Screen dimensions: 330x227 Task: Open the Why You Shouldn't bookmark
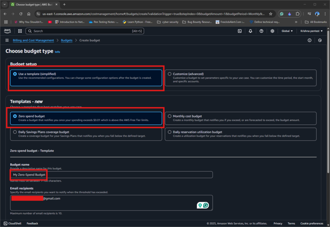click(x=29, y=22)
